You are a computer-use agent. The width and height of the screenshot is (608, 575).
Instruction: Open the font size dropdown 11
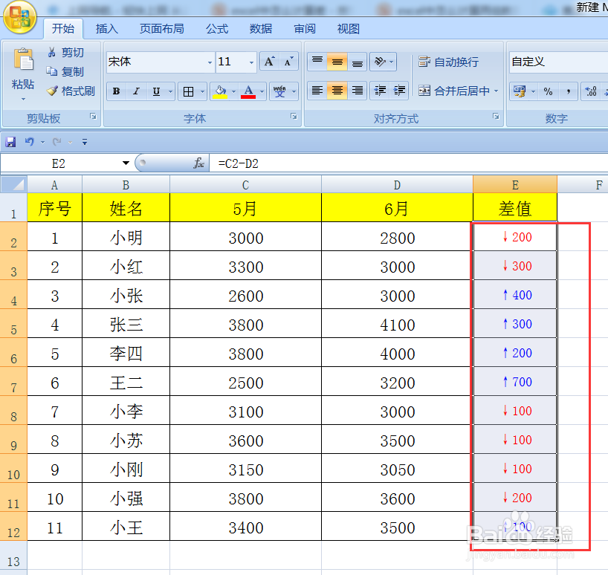point(252,62)
